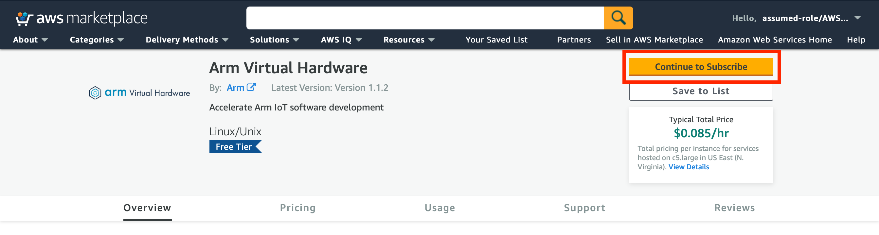Image resolution: width=879 pixels, height=235 pixels.
Task: Click the Typical Total Price heading
Action: (701, 120)
